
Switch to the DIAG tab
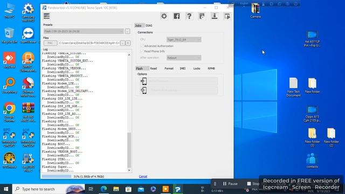(x=149, y=25)
